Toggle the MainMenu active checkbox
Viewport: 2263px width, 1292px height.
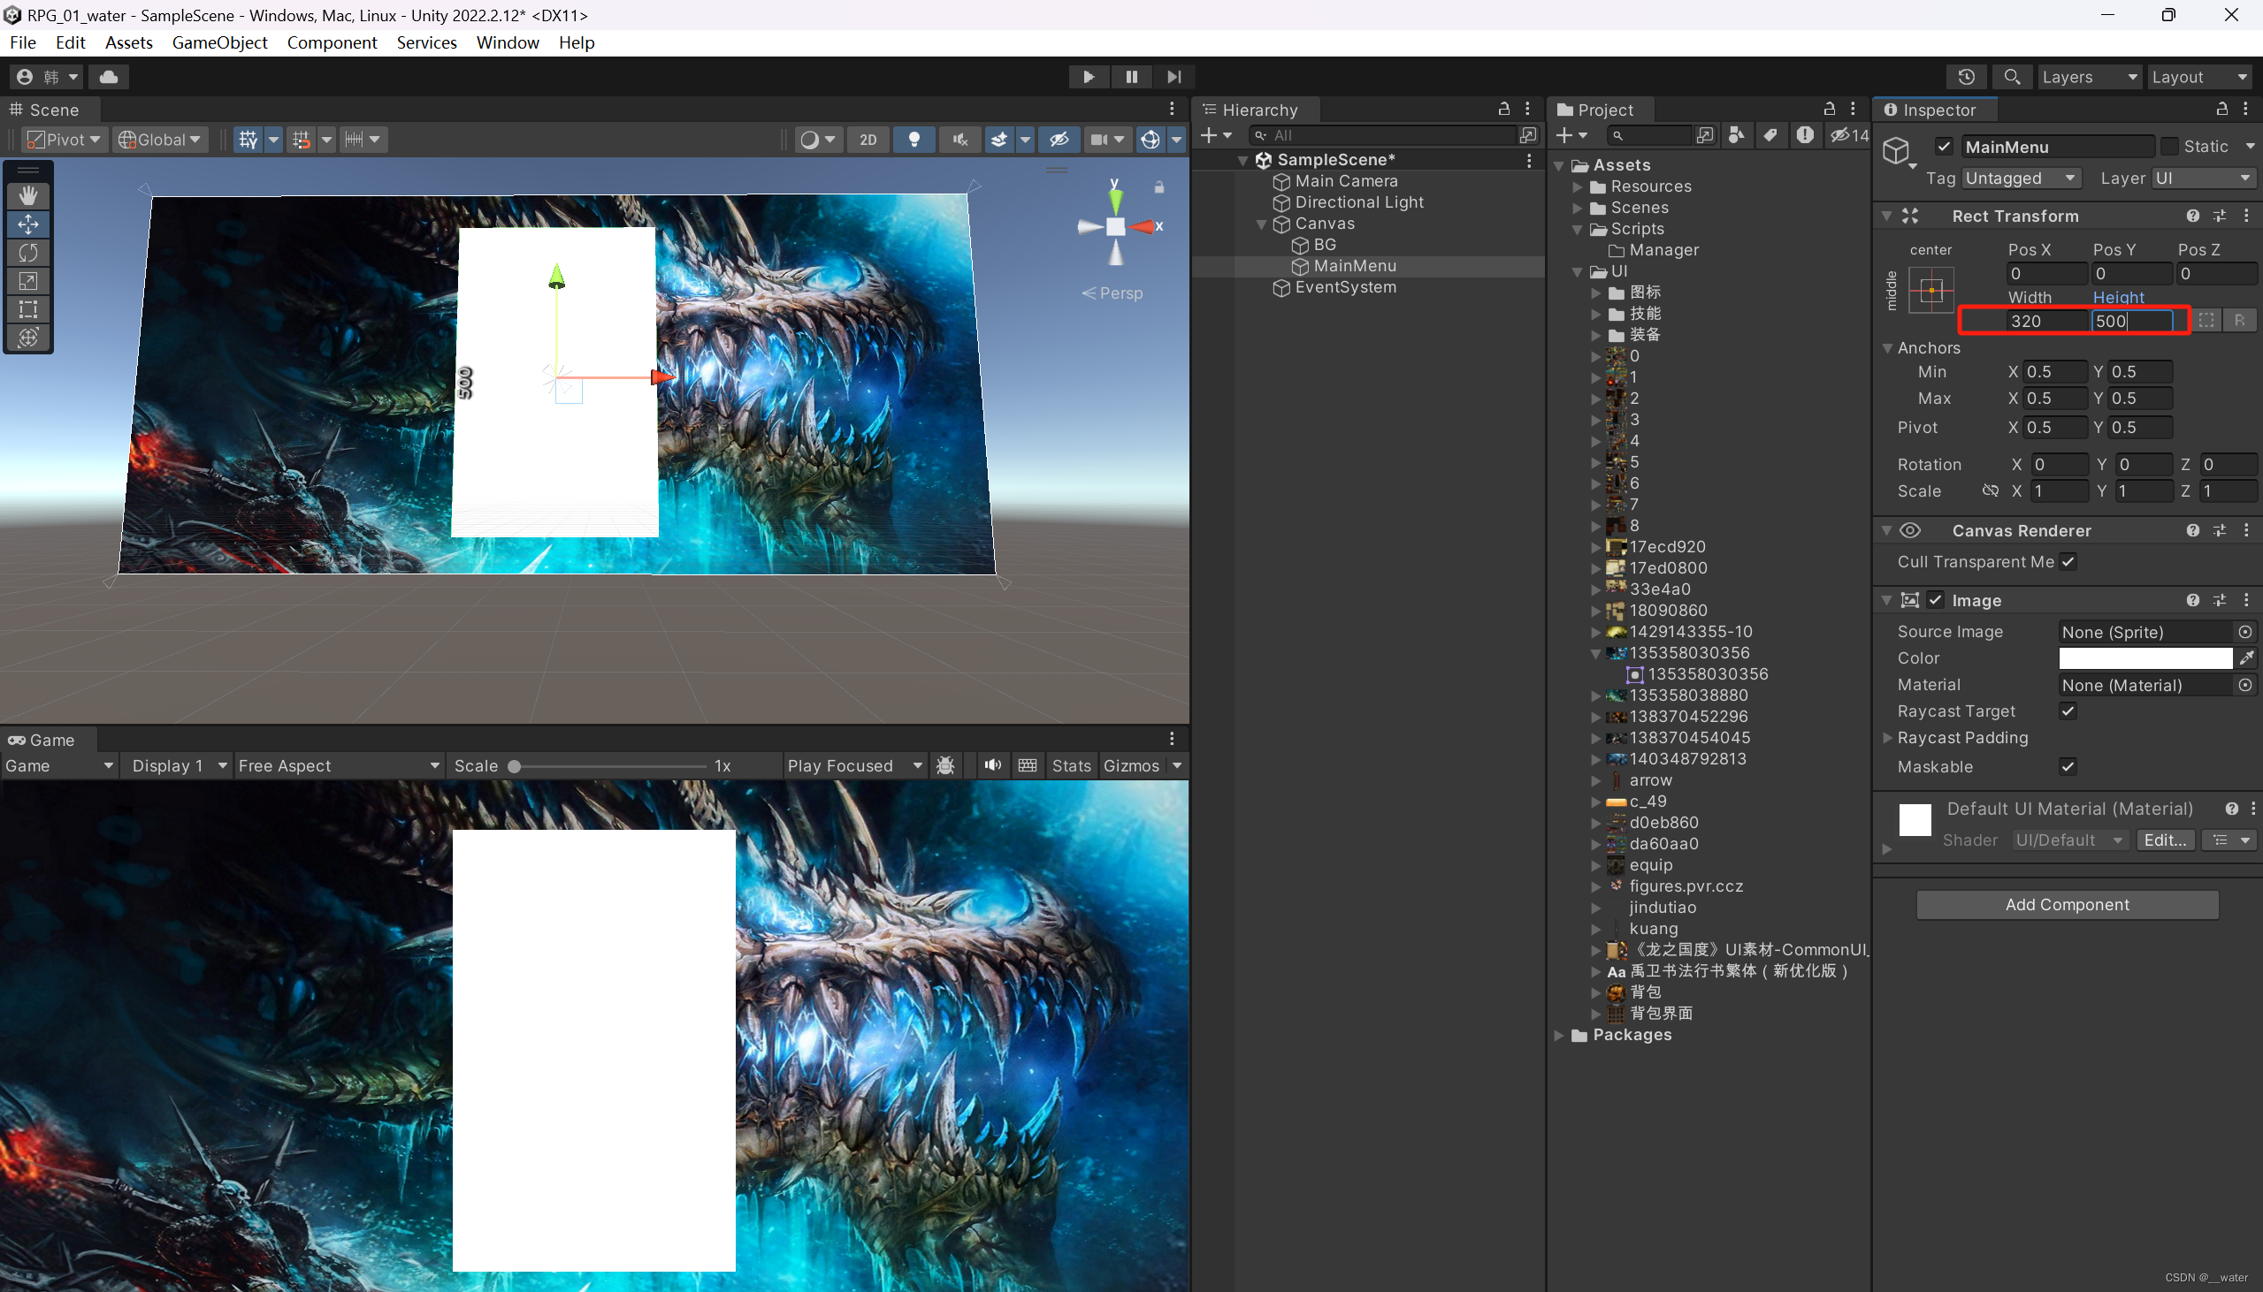[x=1945, y=147]
